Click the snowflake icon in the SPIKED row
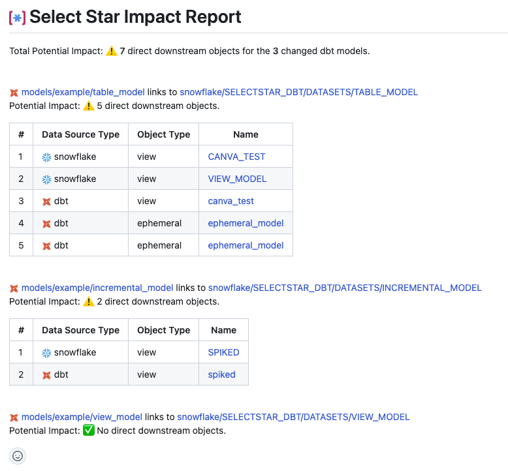 click(x=46, y=353)
